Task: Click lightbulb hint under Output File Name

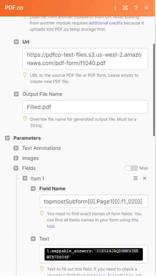Action: 25,119
